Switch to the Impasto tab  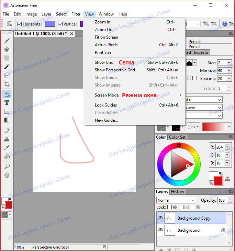(x=201, y=52)
